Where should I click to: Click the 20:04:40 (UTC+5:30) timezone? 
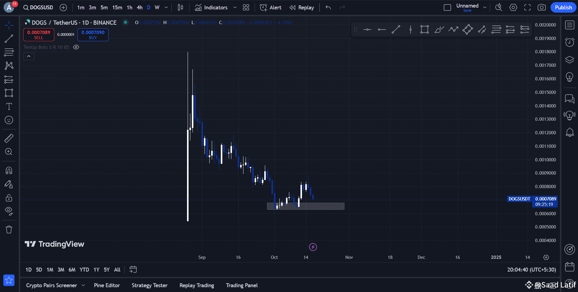[532, 270]
